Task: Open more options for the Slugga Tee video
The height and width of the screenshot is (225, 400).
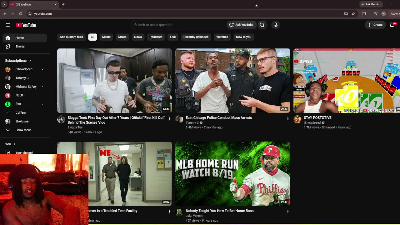Action: [170, 118]
